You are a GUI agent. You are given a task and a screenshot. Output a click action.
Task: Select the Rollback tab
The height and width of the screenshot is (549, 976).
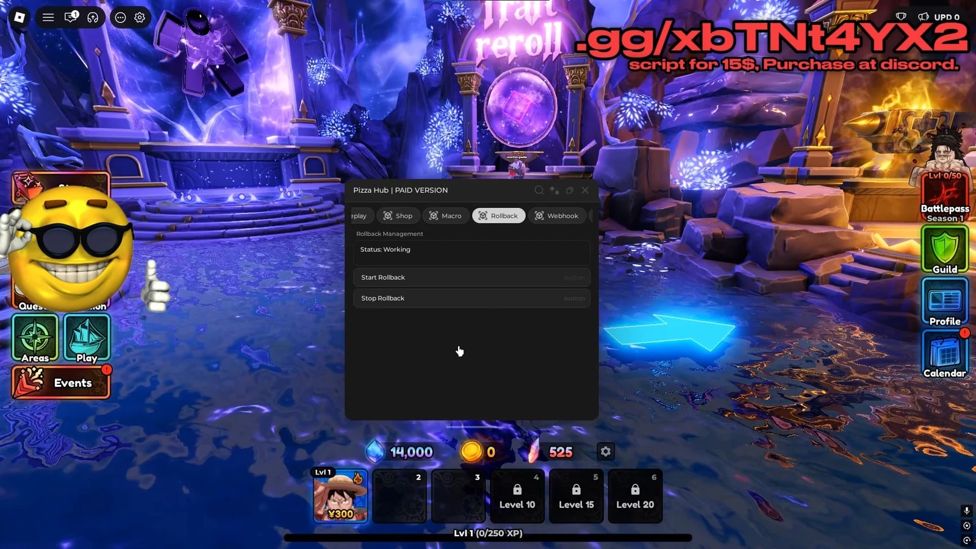498,215
